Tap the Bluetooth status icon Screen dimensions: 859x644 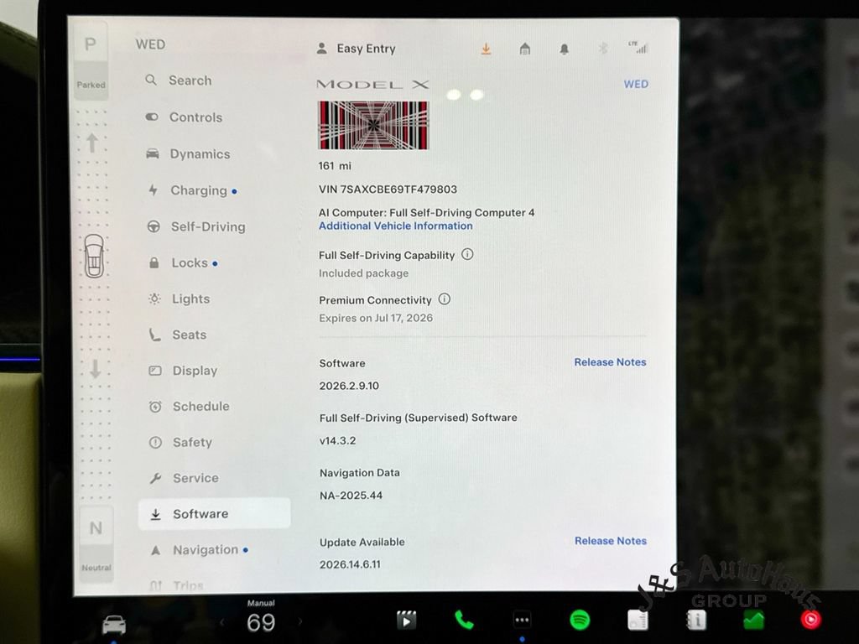pyautogui.click(x=602, y=49)
